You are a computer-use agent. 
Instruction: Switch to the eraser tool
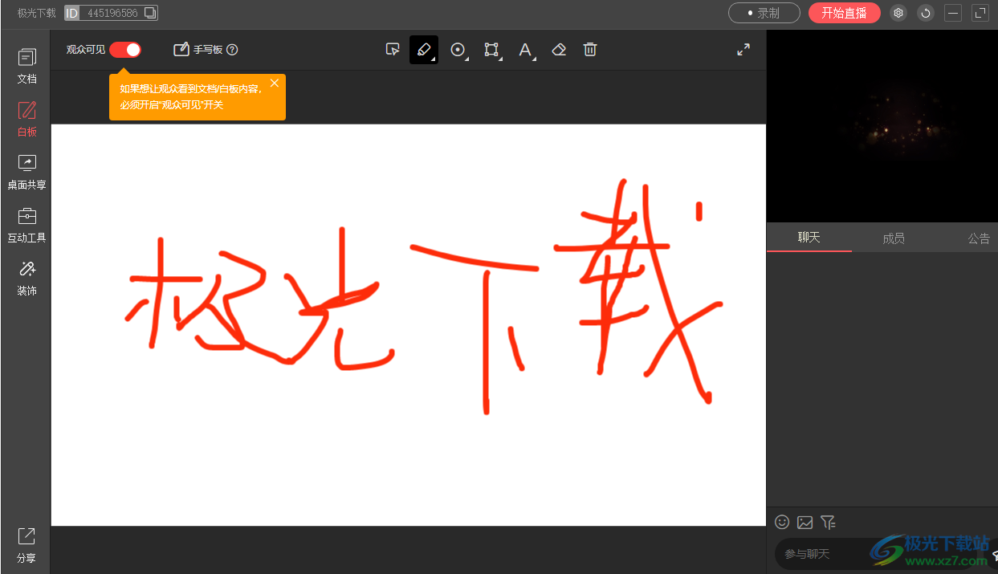[x=559, y=49]
